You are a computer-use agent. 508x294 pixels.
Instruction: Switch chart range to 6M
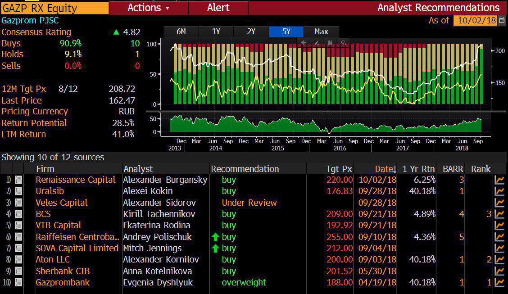point(181,32)
